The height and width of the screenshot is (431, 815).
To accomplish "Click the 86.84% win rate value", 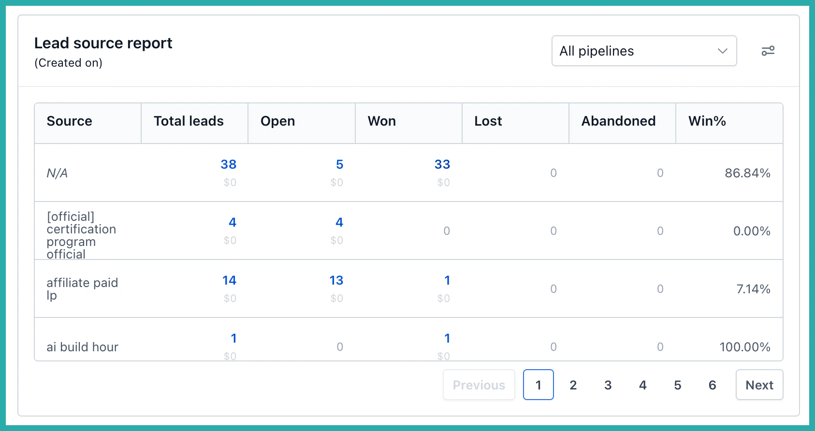I will (x=747, y=173).
